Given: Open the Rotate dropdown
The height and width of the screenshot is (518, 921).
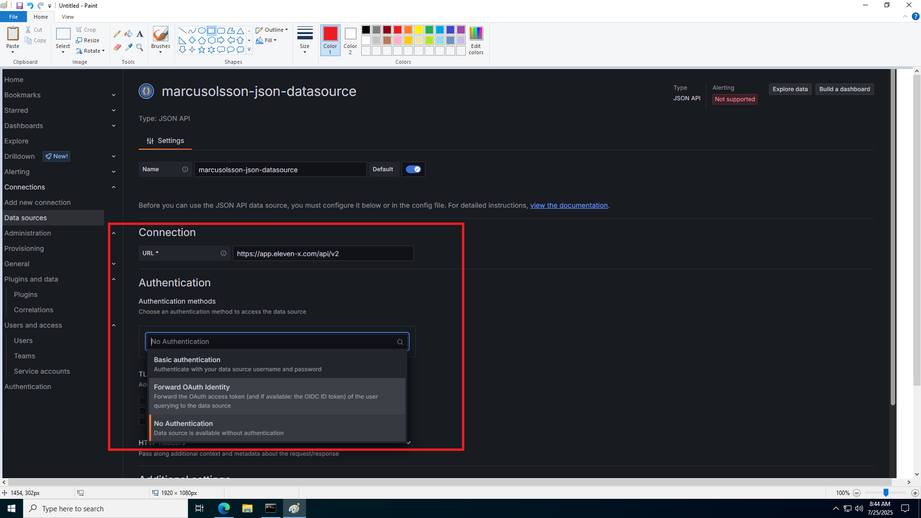Looking at the screenshot, I should point(90,51).
